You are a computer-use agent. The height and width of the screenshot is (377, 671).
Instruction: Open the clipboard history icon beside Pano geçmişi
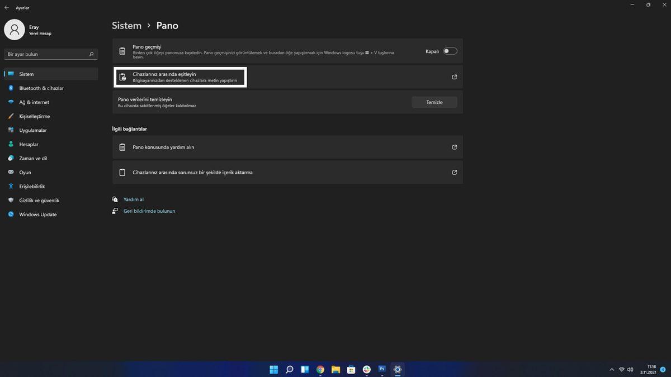point(122,51)
